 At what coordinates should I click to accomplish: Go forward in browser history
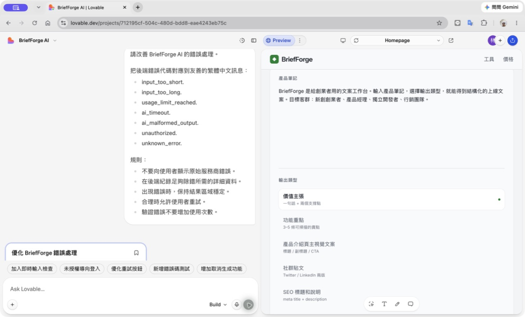22,23
